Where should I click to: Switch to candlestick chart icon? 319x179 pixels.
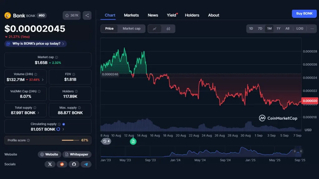tap(168, 29)
